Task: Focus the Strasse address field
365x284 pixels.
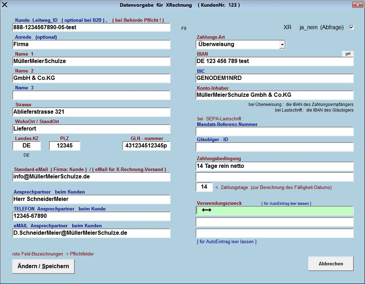Action: tap(91, 112)
